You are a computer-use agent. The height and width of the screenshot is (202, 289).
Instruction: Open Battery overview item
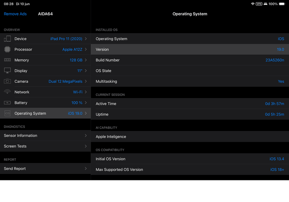tap(46, 103)
